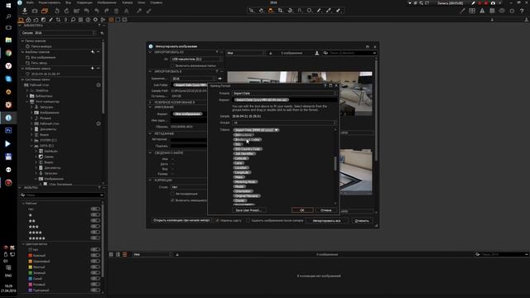Viewport: 530px width, 298px height.
Task: Open File Explorer from the taskbar
Action: pyautogui.click(x=8, y=41)
